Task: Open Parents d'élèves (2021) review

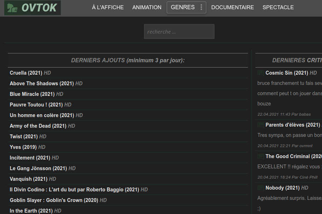Action: point(293,125)
